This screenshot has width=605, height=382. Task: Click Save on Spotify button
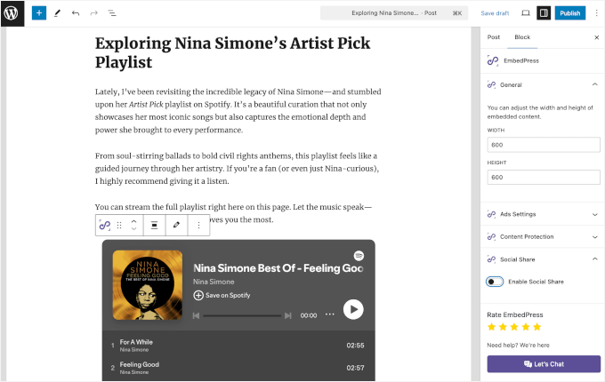[222, 295]
